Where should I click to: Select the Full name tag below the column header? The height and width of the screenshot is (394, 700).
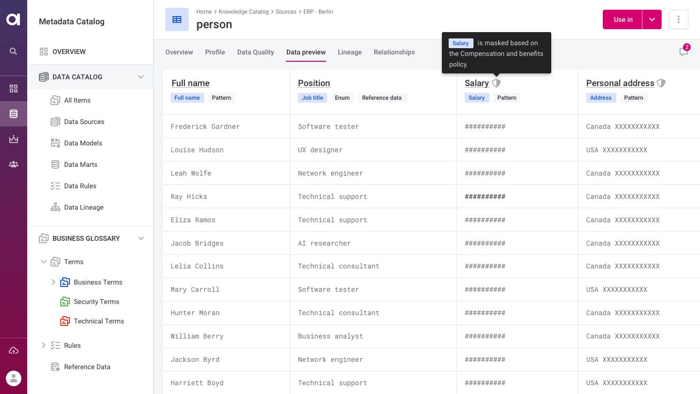[187, 98]
